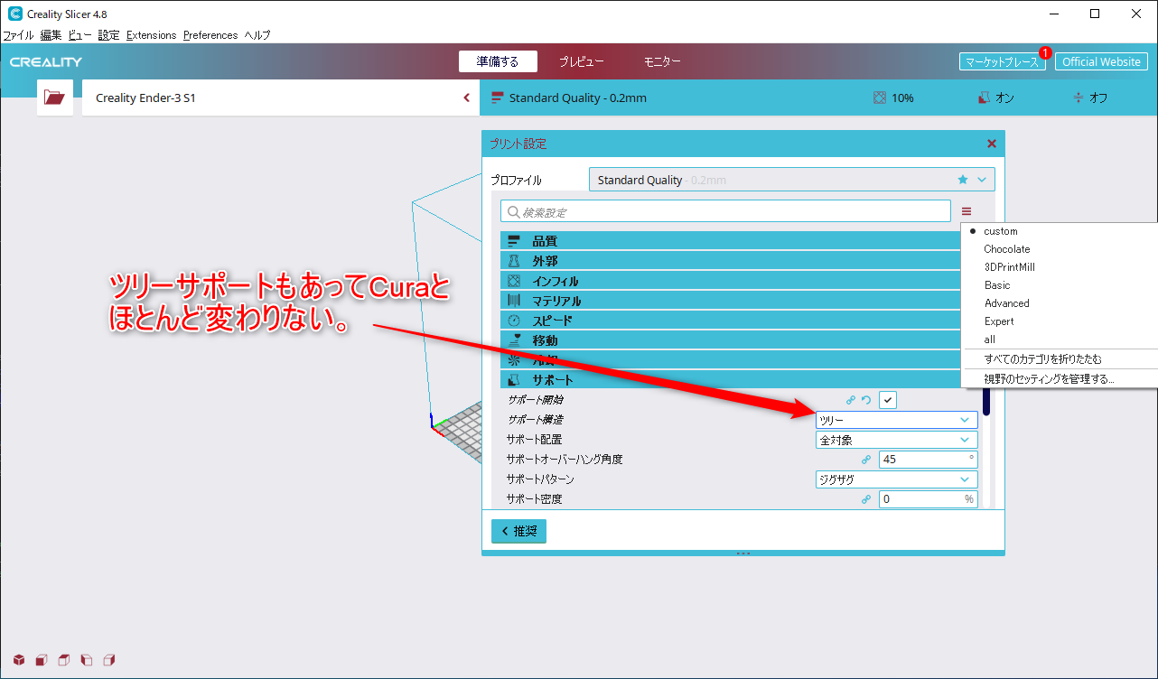Select the front view cube icon
This screenshot has height=679, width=1158.
pyautogui.click(x=42, y=660)
